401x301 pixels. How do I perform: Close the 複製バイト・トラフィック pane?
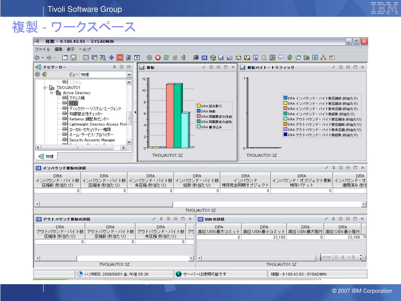click(x=362, y=67)
